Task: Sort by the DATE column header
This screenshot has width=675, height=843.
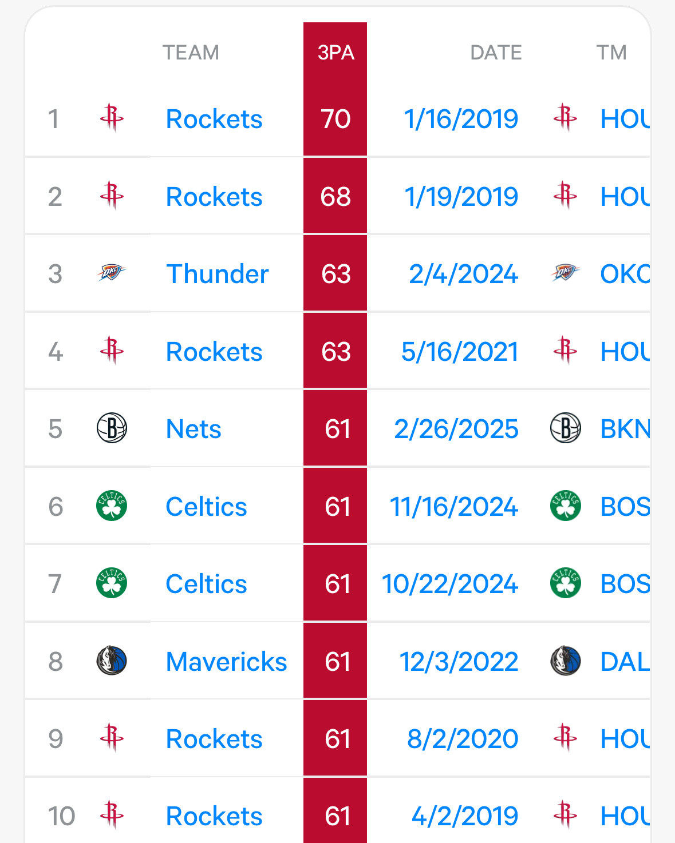Action: [x=496, y=53]
